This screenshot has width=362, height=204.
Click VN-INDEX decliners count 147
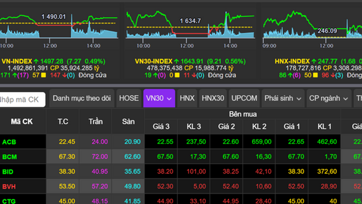coord(55,75)
